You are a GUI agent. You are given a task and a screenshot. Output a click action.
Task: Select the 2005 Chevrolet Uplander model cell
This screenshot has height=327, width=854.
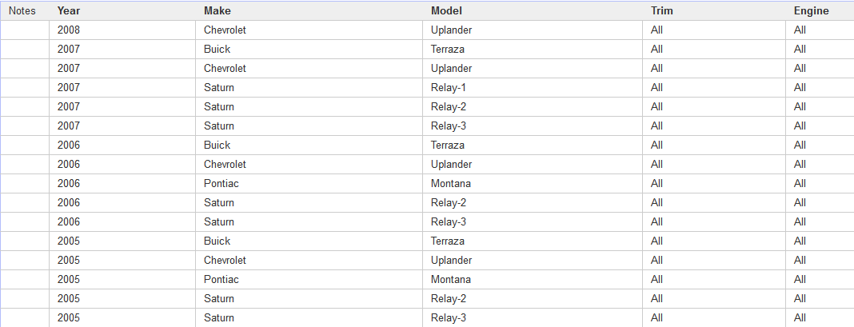(532, 261)
